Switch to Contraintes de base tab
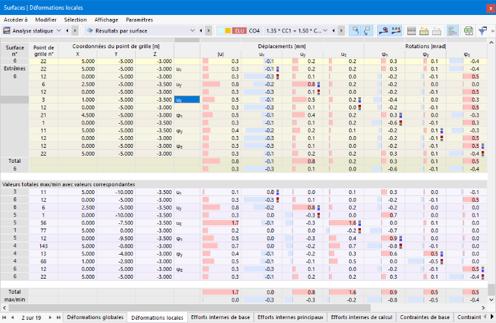 (x=424, y=317)
